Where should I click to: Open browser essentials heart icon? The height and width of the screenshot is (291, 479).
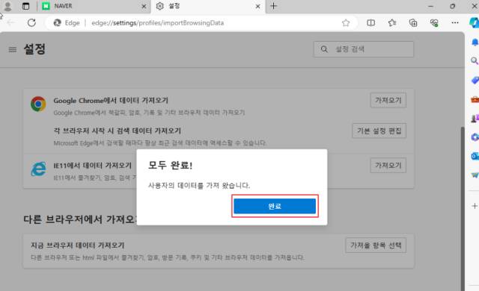coord(434,23)
